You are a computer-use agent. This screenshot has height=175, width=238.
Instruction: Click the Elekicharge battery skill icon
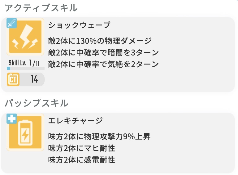pyautogui.click(x=25, y=132)
